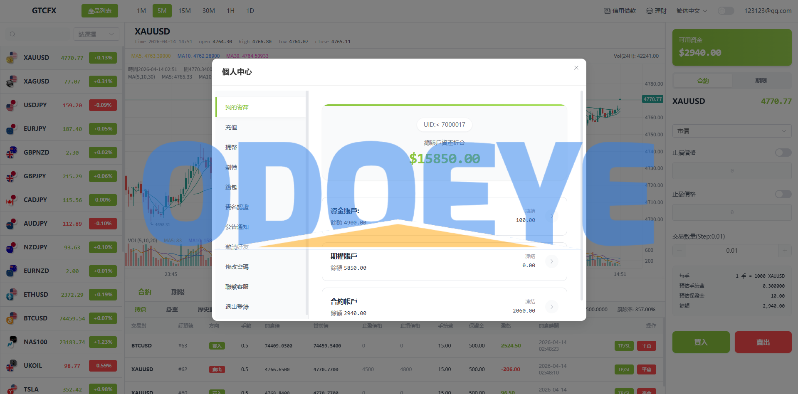Open TP/SL for BTCUSD order #63
This screenshot has height=394, width=798.
[x=624, y=346]
